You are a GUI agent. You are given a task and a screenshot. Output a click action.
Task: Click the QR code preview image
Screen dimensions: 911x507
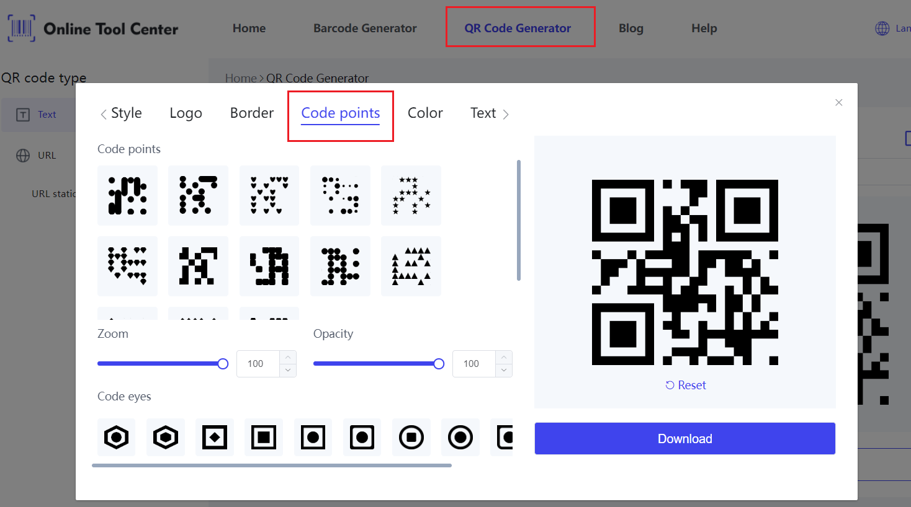685,272
